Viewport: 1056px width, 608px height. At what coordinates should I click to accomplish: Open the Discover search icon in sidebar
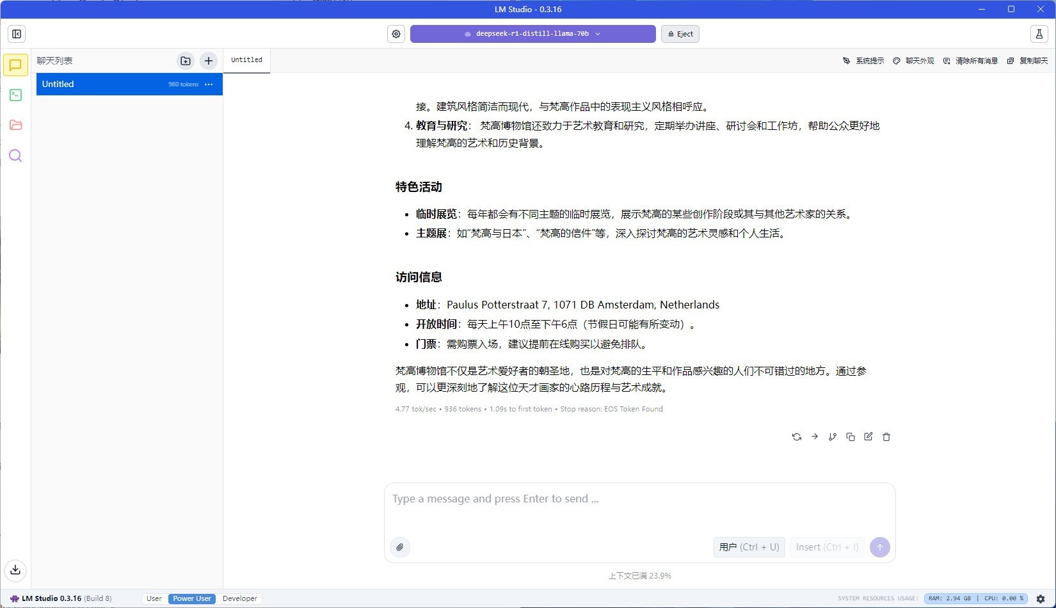point(15,156)
